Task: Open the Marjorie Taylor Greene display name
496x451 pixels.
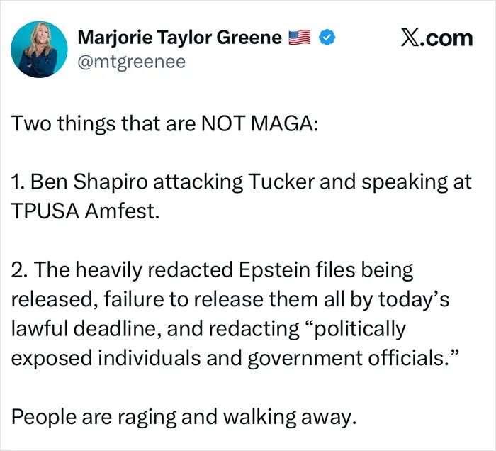Action: [179, 38]
